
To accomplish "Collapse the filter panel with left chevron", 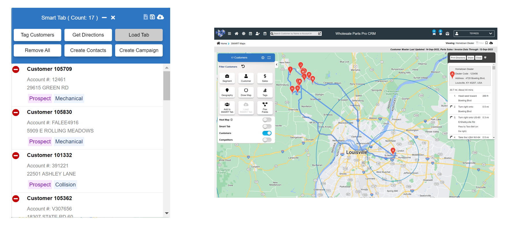I will coord(277,65).
